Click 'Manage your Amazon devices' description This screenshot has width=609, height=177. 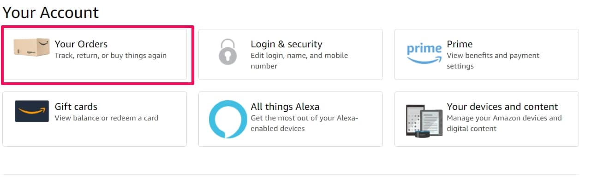[x=504, y=123]
